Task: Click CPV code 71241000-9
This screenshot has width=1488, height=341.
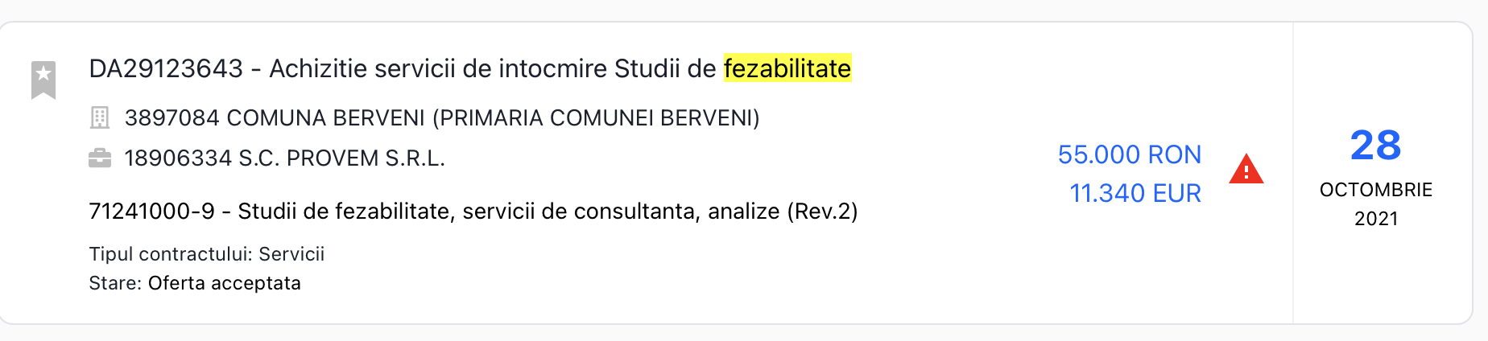Action: click(x=151, y=212)
